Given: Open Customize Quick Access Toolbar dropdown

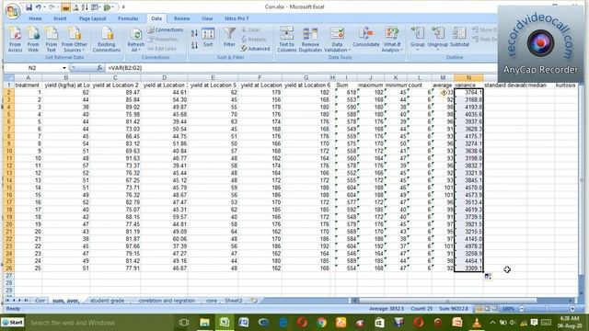Looking at the screenshot, I should coord(123,7).
